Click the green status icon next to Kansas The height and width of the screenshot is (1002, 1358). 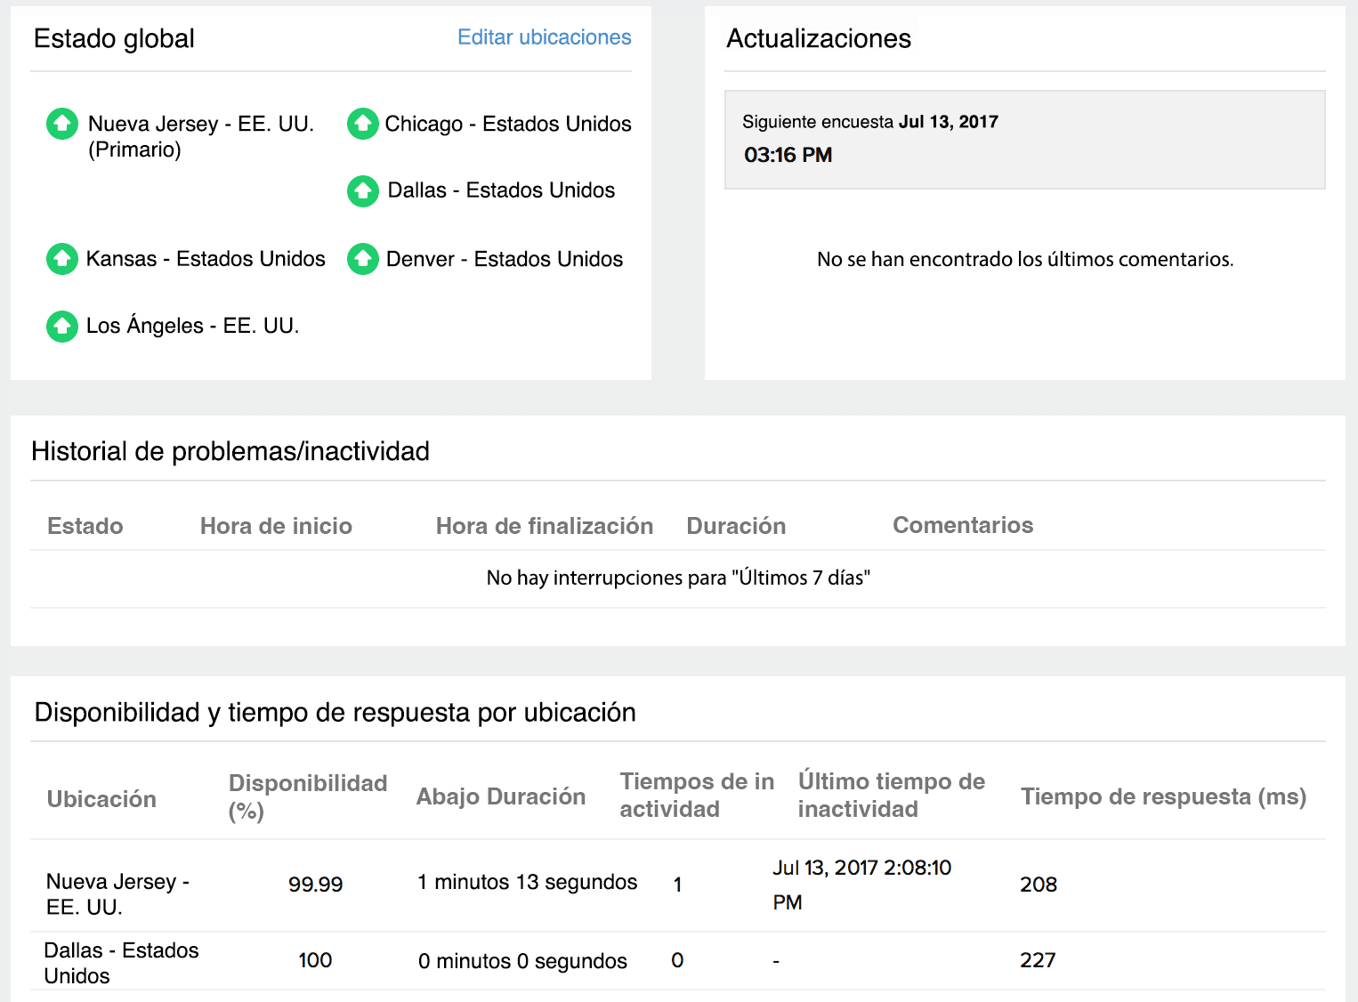pyautogui.click(x=61, y=259)
